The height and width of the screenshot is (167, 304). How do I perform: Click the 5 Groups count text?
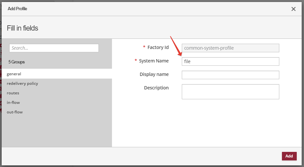[x=16, y=62]
